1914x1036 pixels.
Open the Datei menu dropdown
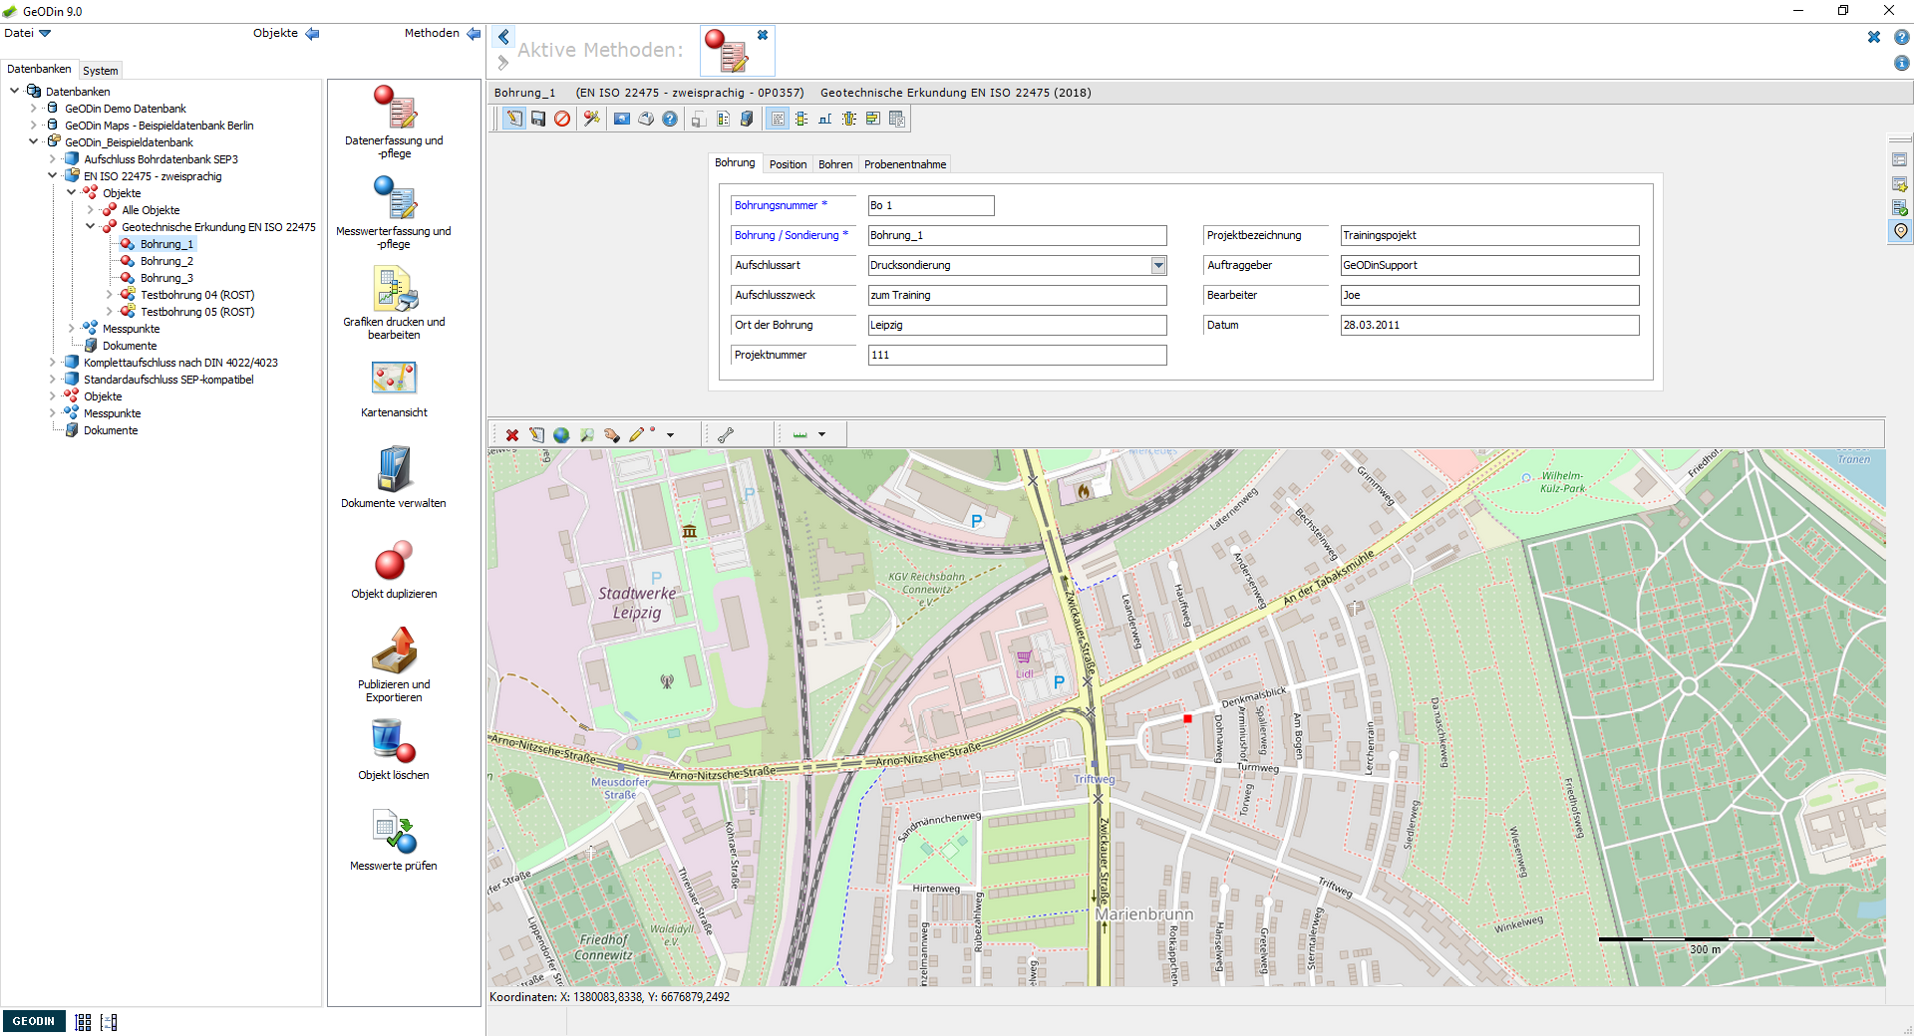(27, 33)
